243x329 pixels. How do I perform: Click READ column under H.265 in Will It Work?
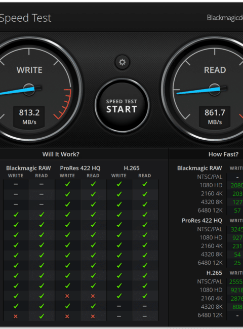[145, 176]
